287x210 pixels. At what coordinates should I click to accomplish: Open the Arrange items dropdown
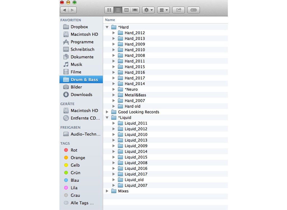pyautogui.click(x=163, y=10)
